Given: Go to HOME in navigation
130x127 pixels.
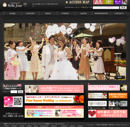Looking at the screenshot, I should [12, 13].
